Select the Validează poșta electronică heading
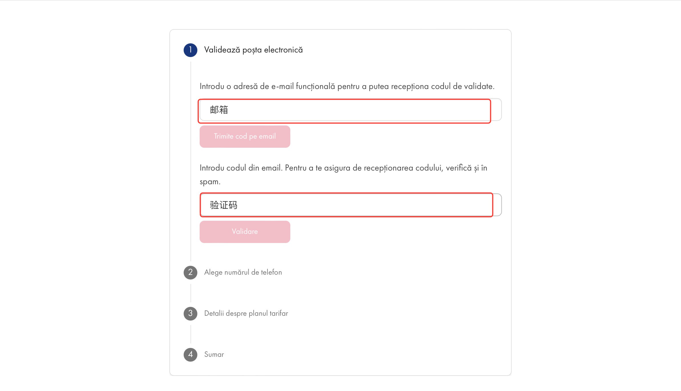This screenshot has height=391, width=681. pos(253,50)
